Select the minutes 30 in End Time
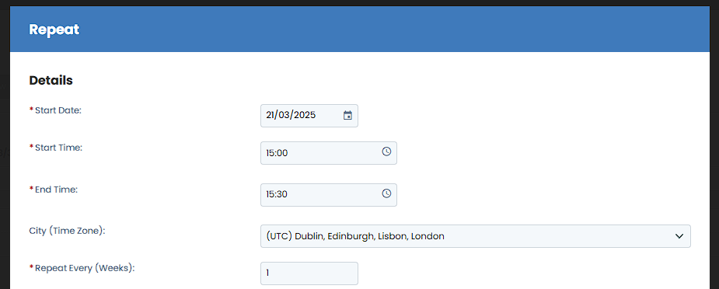 pyautogui.click(x=282, y=195)
